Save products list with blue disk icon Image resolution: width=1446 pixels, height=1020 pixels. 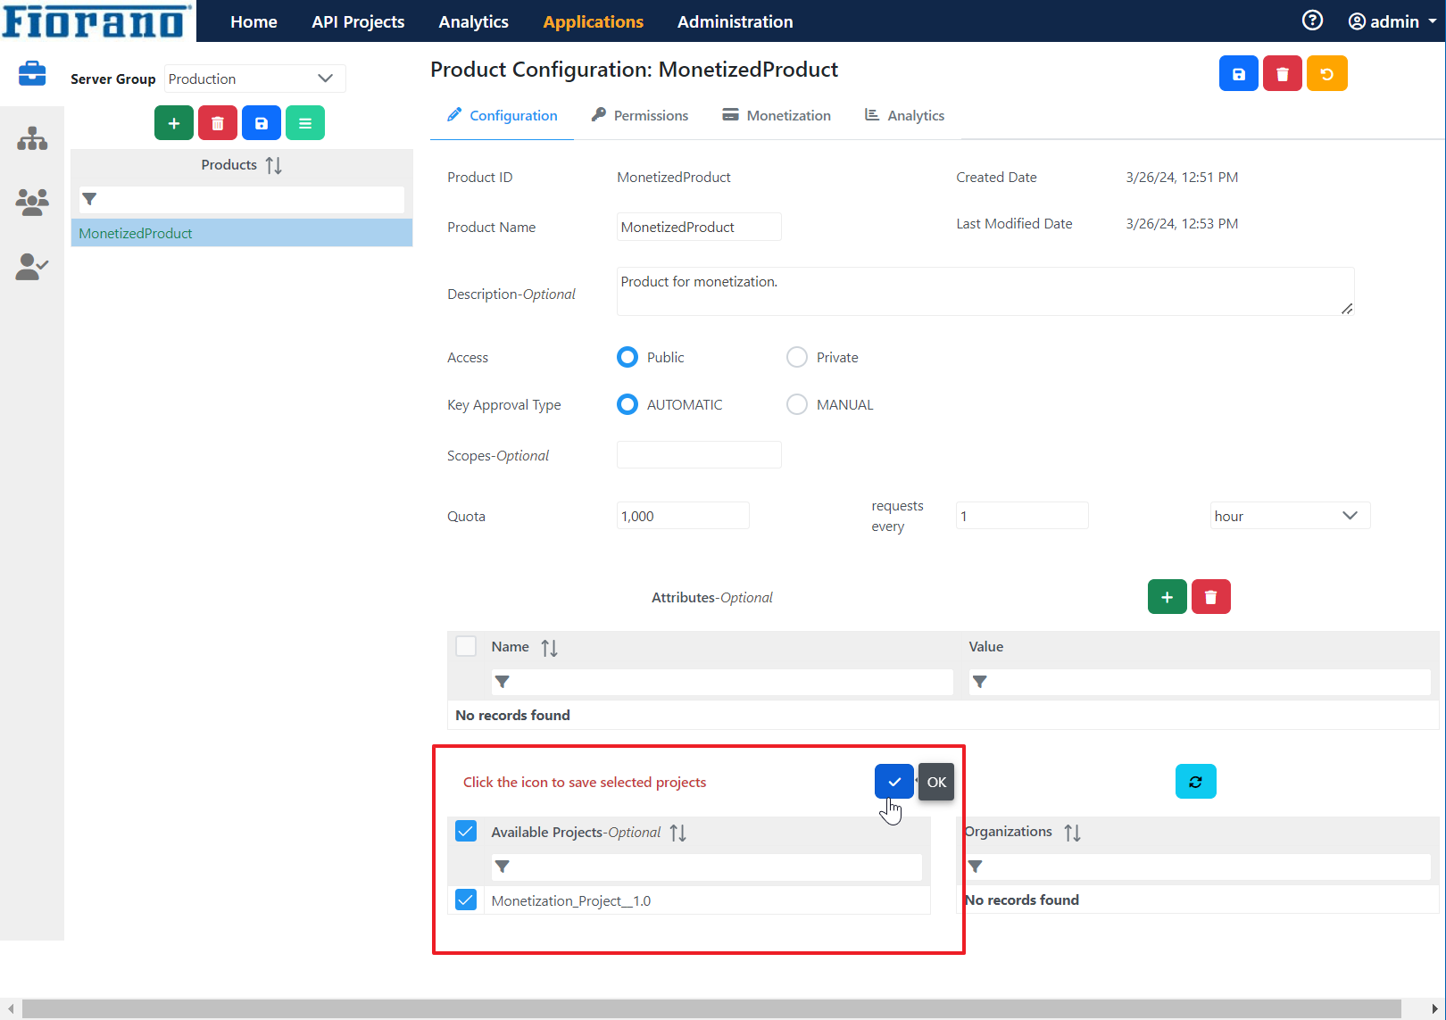pos(262,123)
